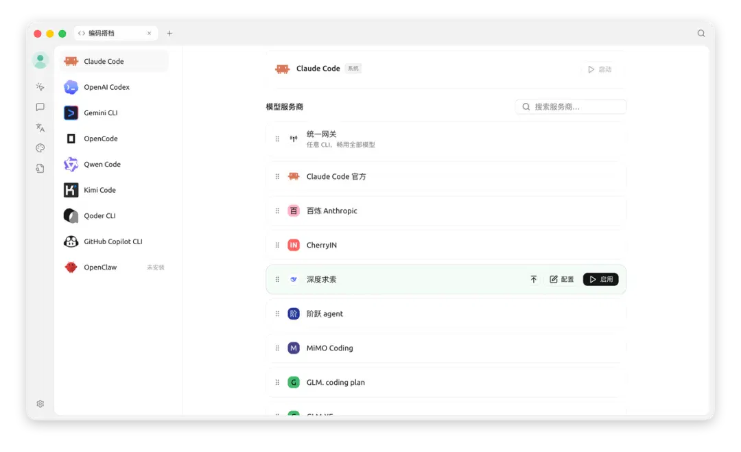Viewport: 741px width, 452px height.
Task: Click the Claude Code 官方 provider icon
Action: [x=294, y=177]
